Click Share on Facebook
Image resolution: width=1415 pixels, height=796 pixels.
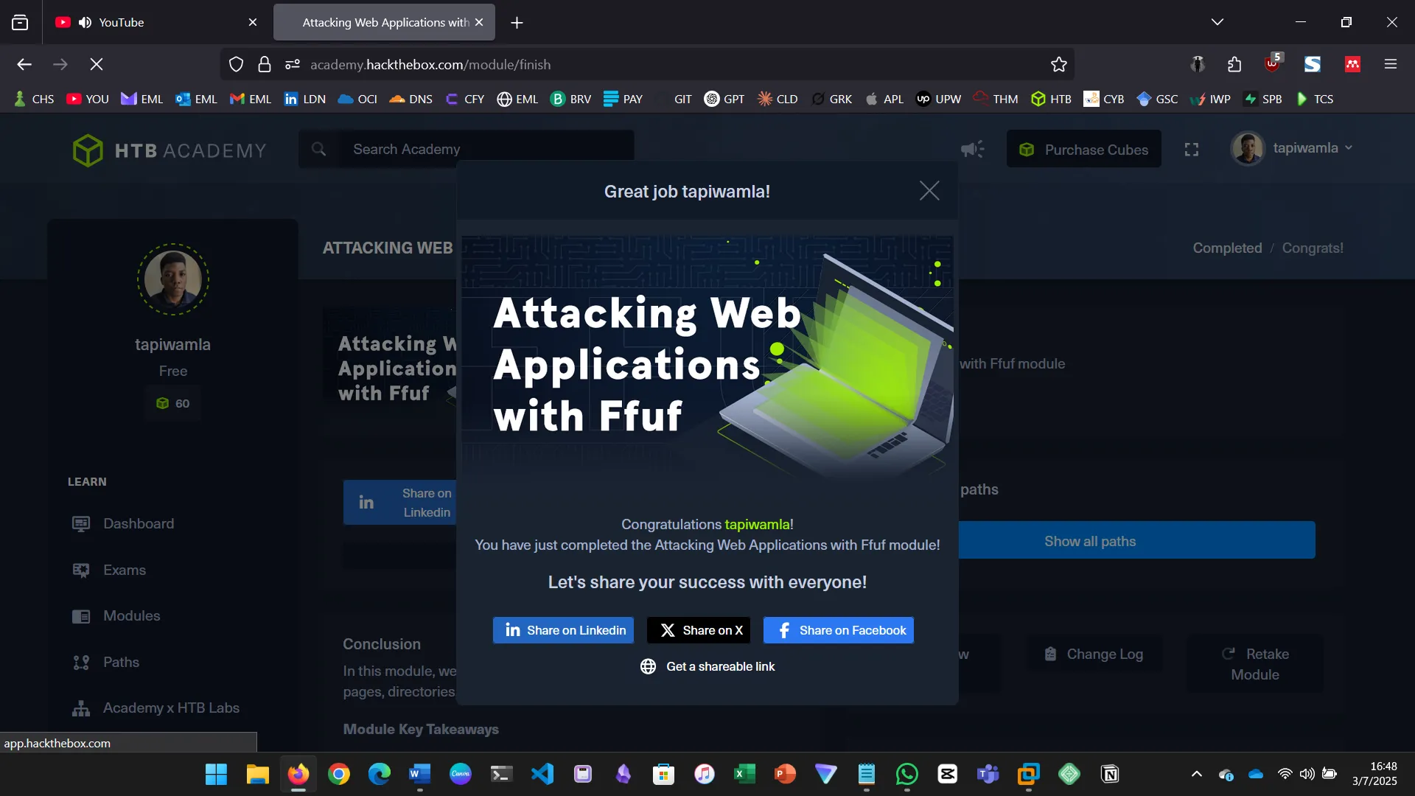click(838, 630)
